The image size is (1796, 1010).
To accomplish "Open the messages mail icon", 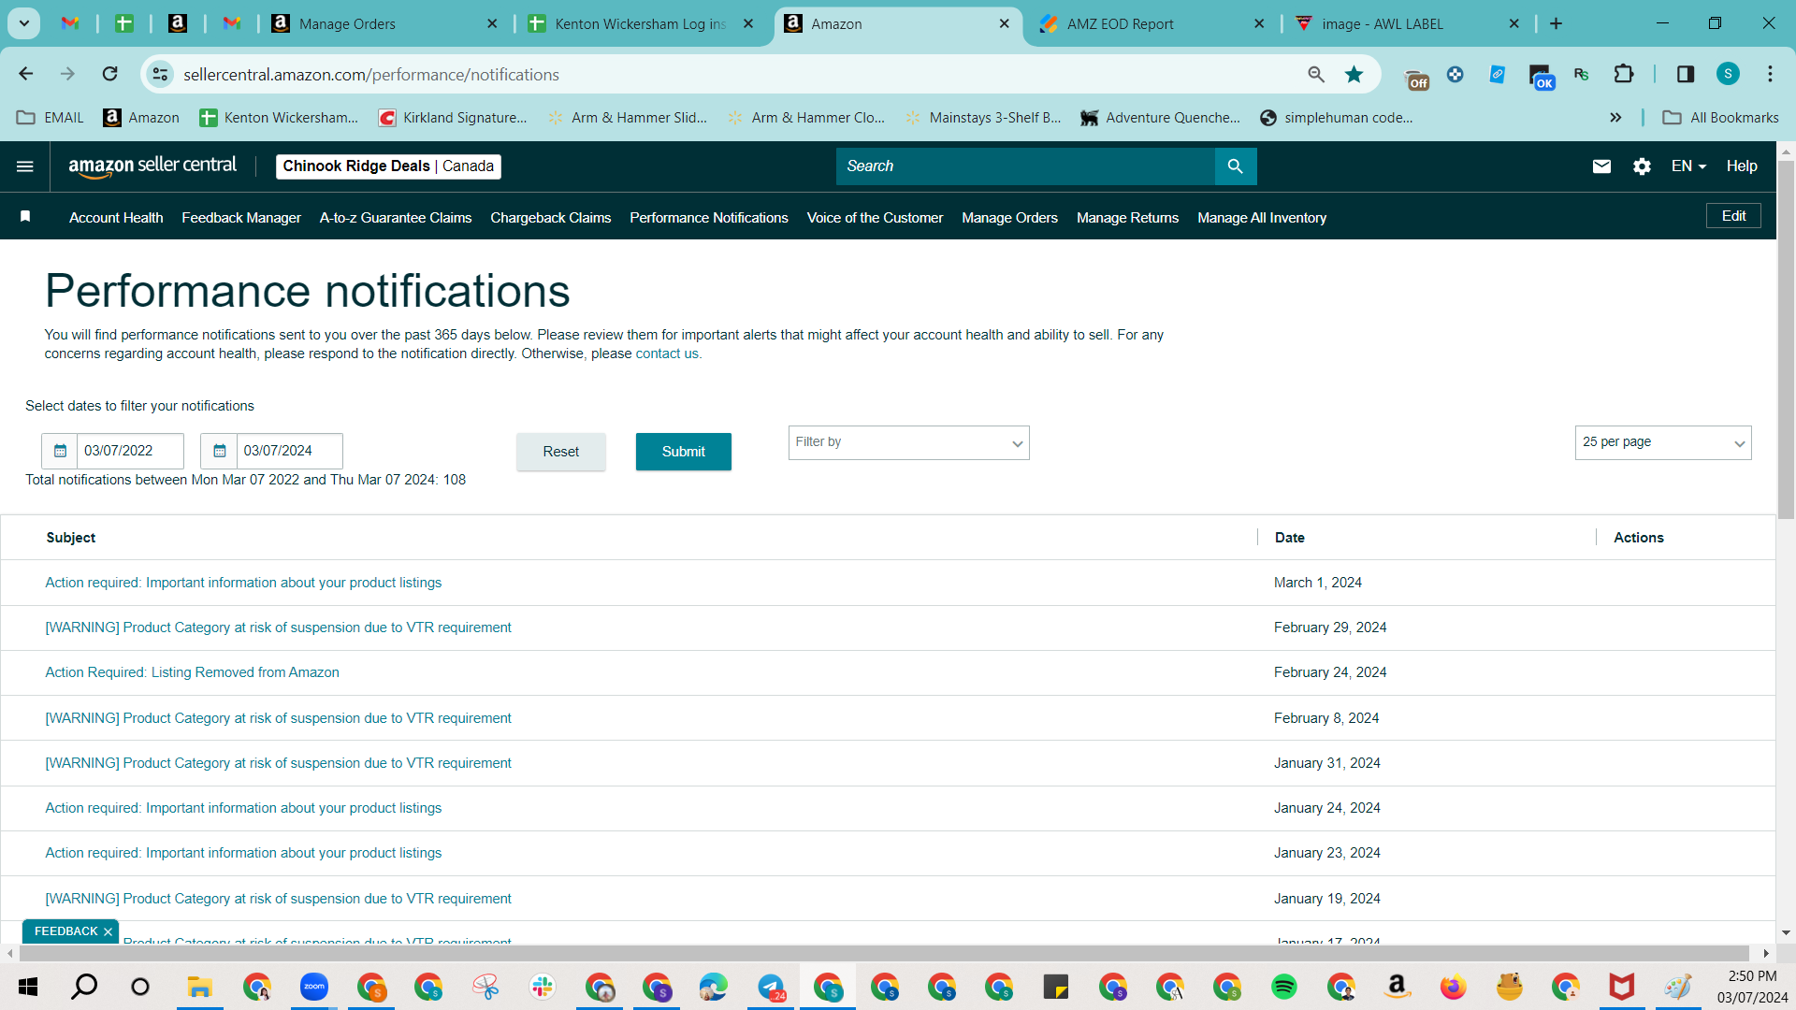I will 1601,166.
